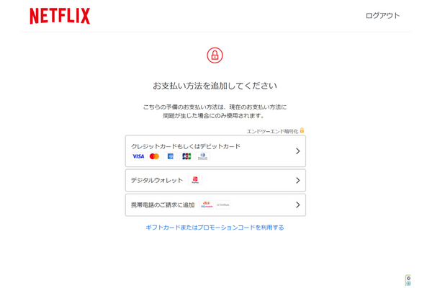This screenshot has height=288, width=432.
Task: Click the orange padlock by エンドツーエンド暗号化
Action: [x=302, y=130]
